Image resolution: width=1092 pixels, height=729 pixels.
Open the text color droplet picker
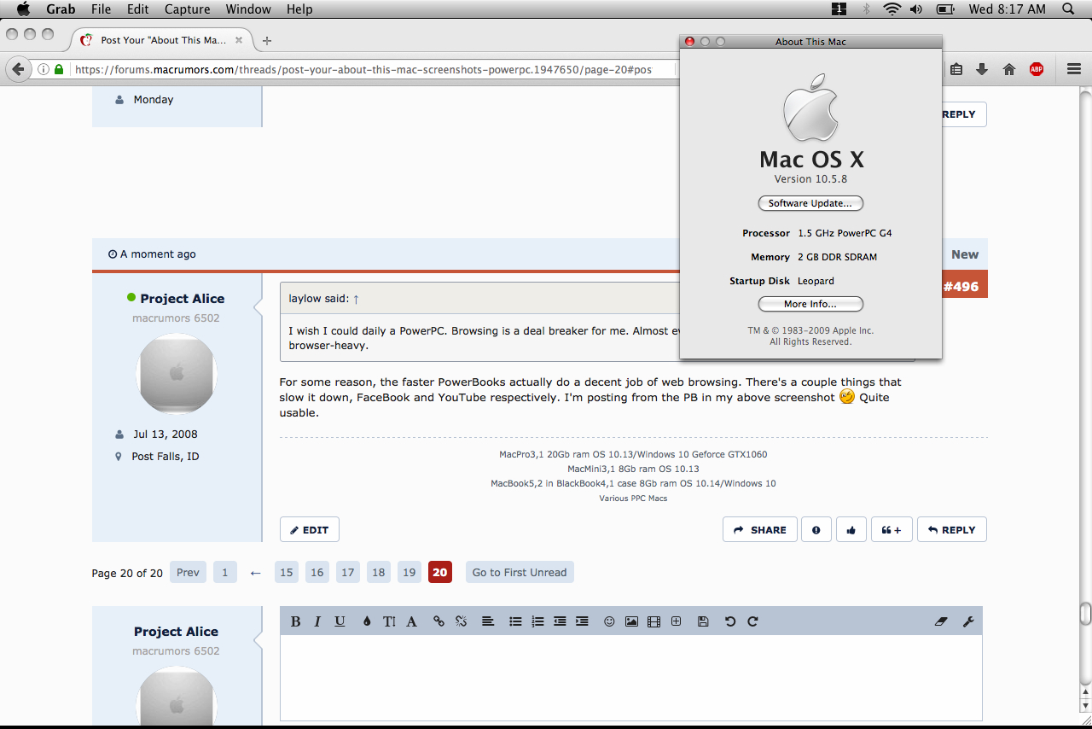367,621
